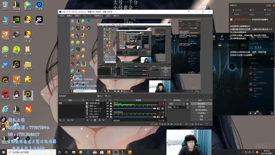275x155 pixels.
Task: Open the Windows Start menu
Action: pos(3,152)
